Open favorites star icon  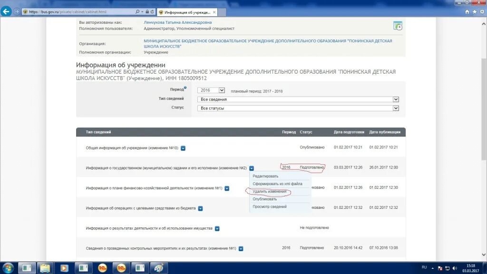(x=475, y=11)
